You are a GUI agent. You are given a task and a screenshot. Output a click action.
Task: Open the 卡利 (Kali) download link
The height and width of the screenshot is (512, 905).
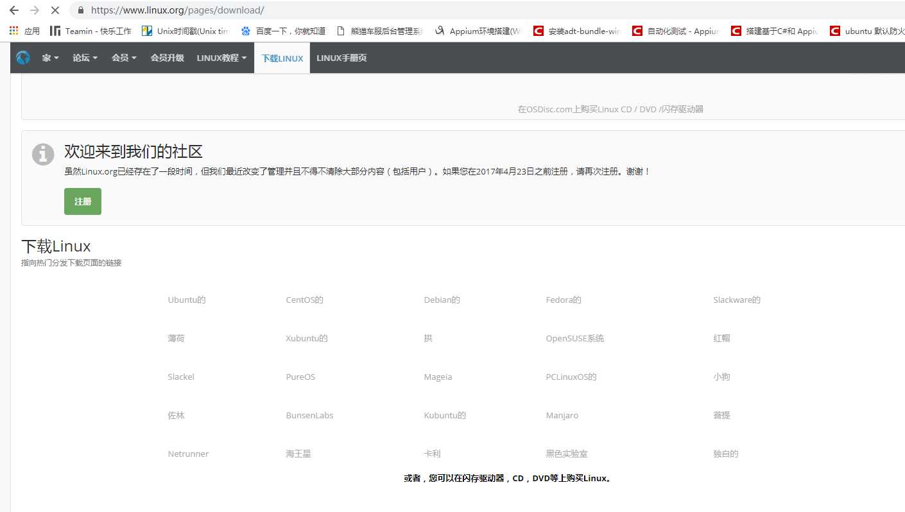433,454
